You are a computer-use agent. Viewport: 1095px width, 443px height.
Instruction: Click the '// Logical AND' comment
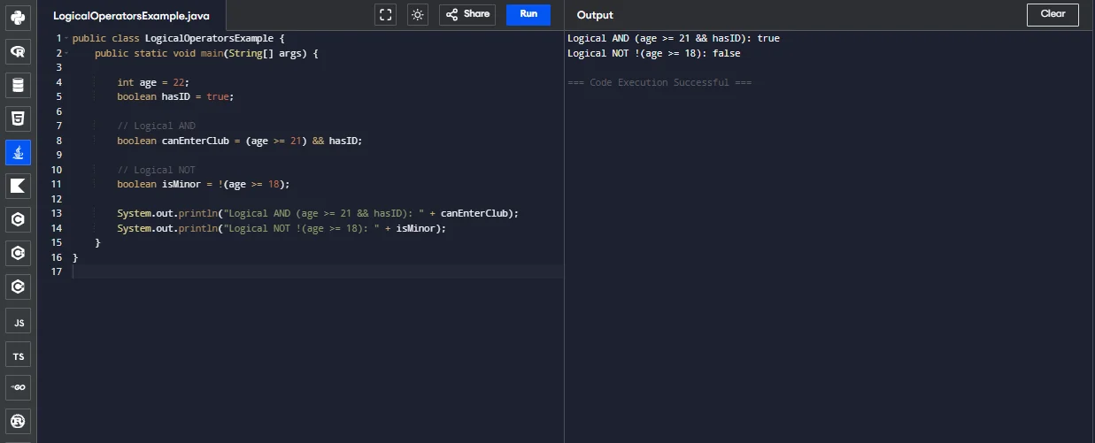(157, 126)
